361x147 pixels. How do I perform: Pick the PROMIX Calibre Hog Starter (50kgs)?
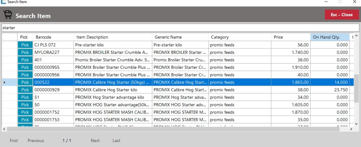[25, 82]
